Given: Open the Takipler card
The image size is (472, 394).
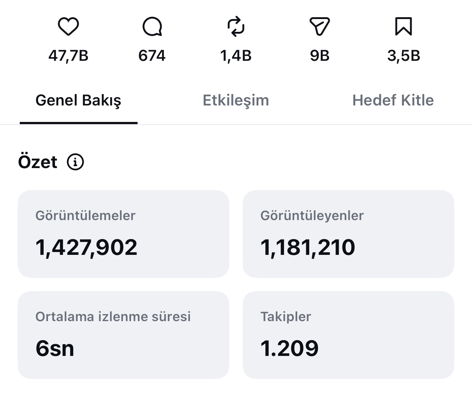Looking at the screenshot, I should [x=348, y=335].
